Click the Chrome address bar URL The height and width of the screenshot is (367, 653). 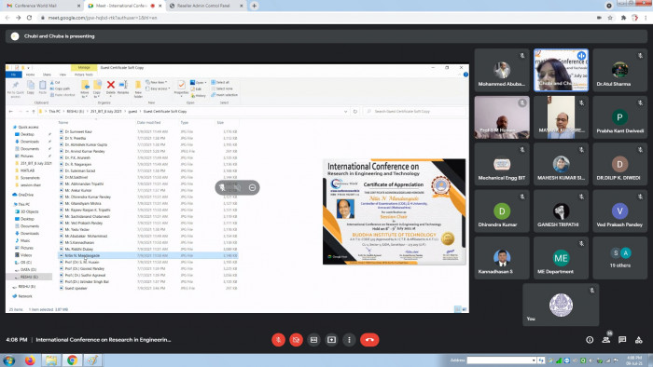click(x=103, y=18)
